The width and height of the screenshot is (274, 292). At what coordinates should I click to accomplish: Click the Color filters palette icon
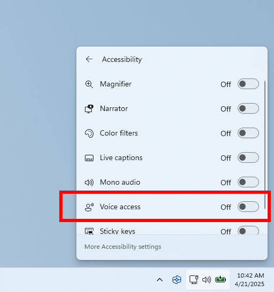89,133
